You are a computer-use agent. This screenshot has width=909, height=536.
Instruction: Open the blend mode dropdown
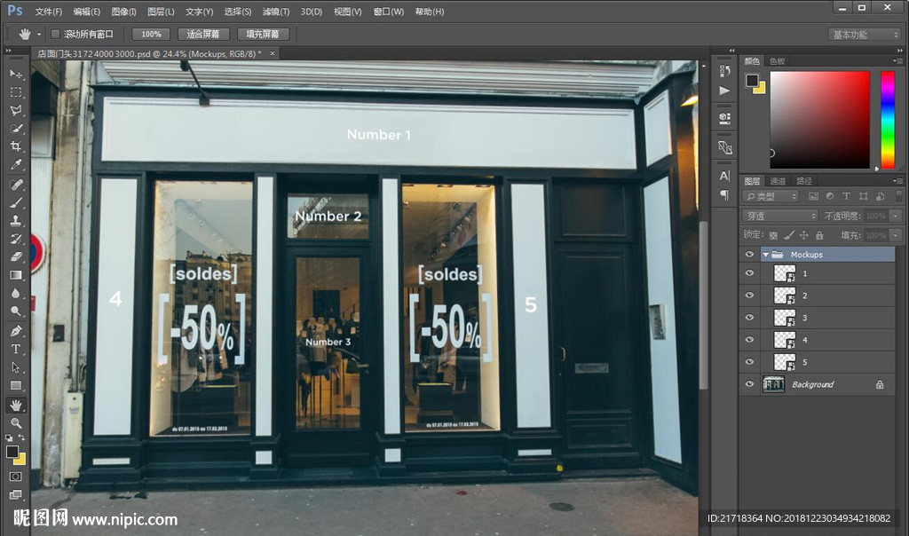tap(779, 216)
